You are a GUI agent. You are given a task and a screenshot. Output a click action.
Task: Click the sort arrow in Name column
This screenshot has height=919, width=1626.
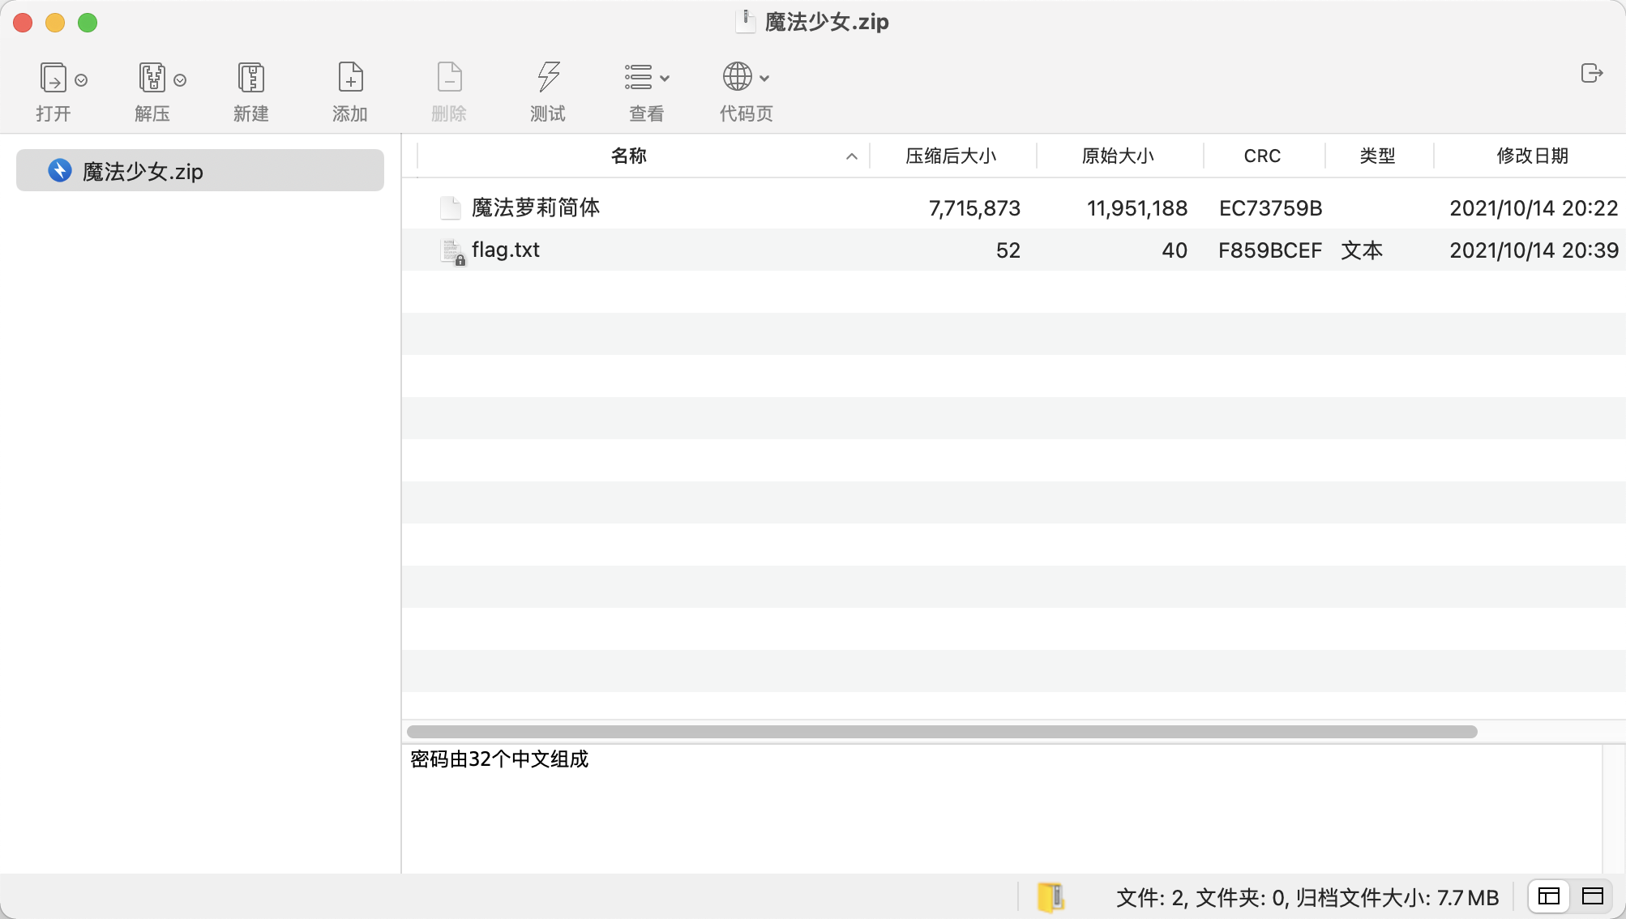[852, 156]
